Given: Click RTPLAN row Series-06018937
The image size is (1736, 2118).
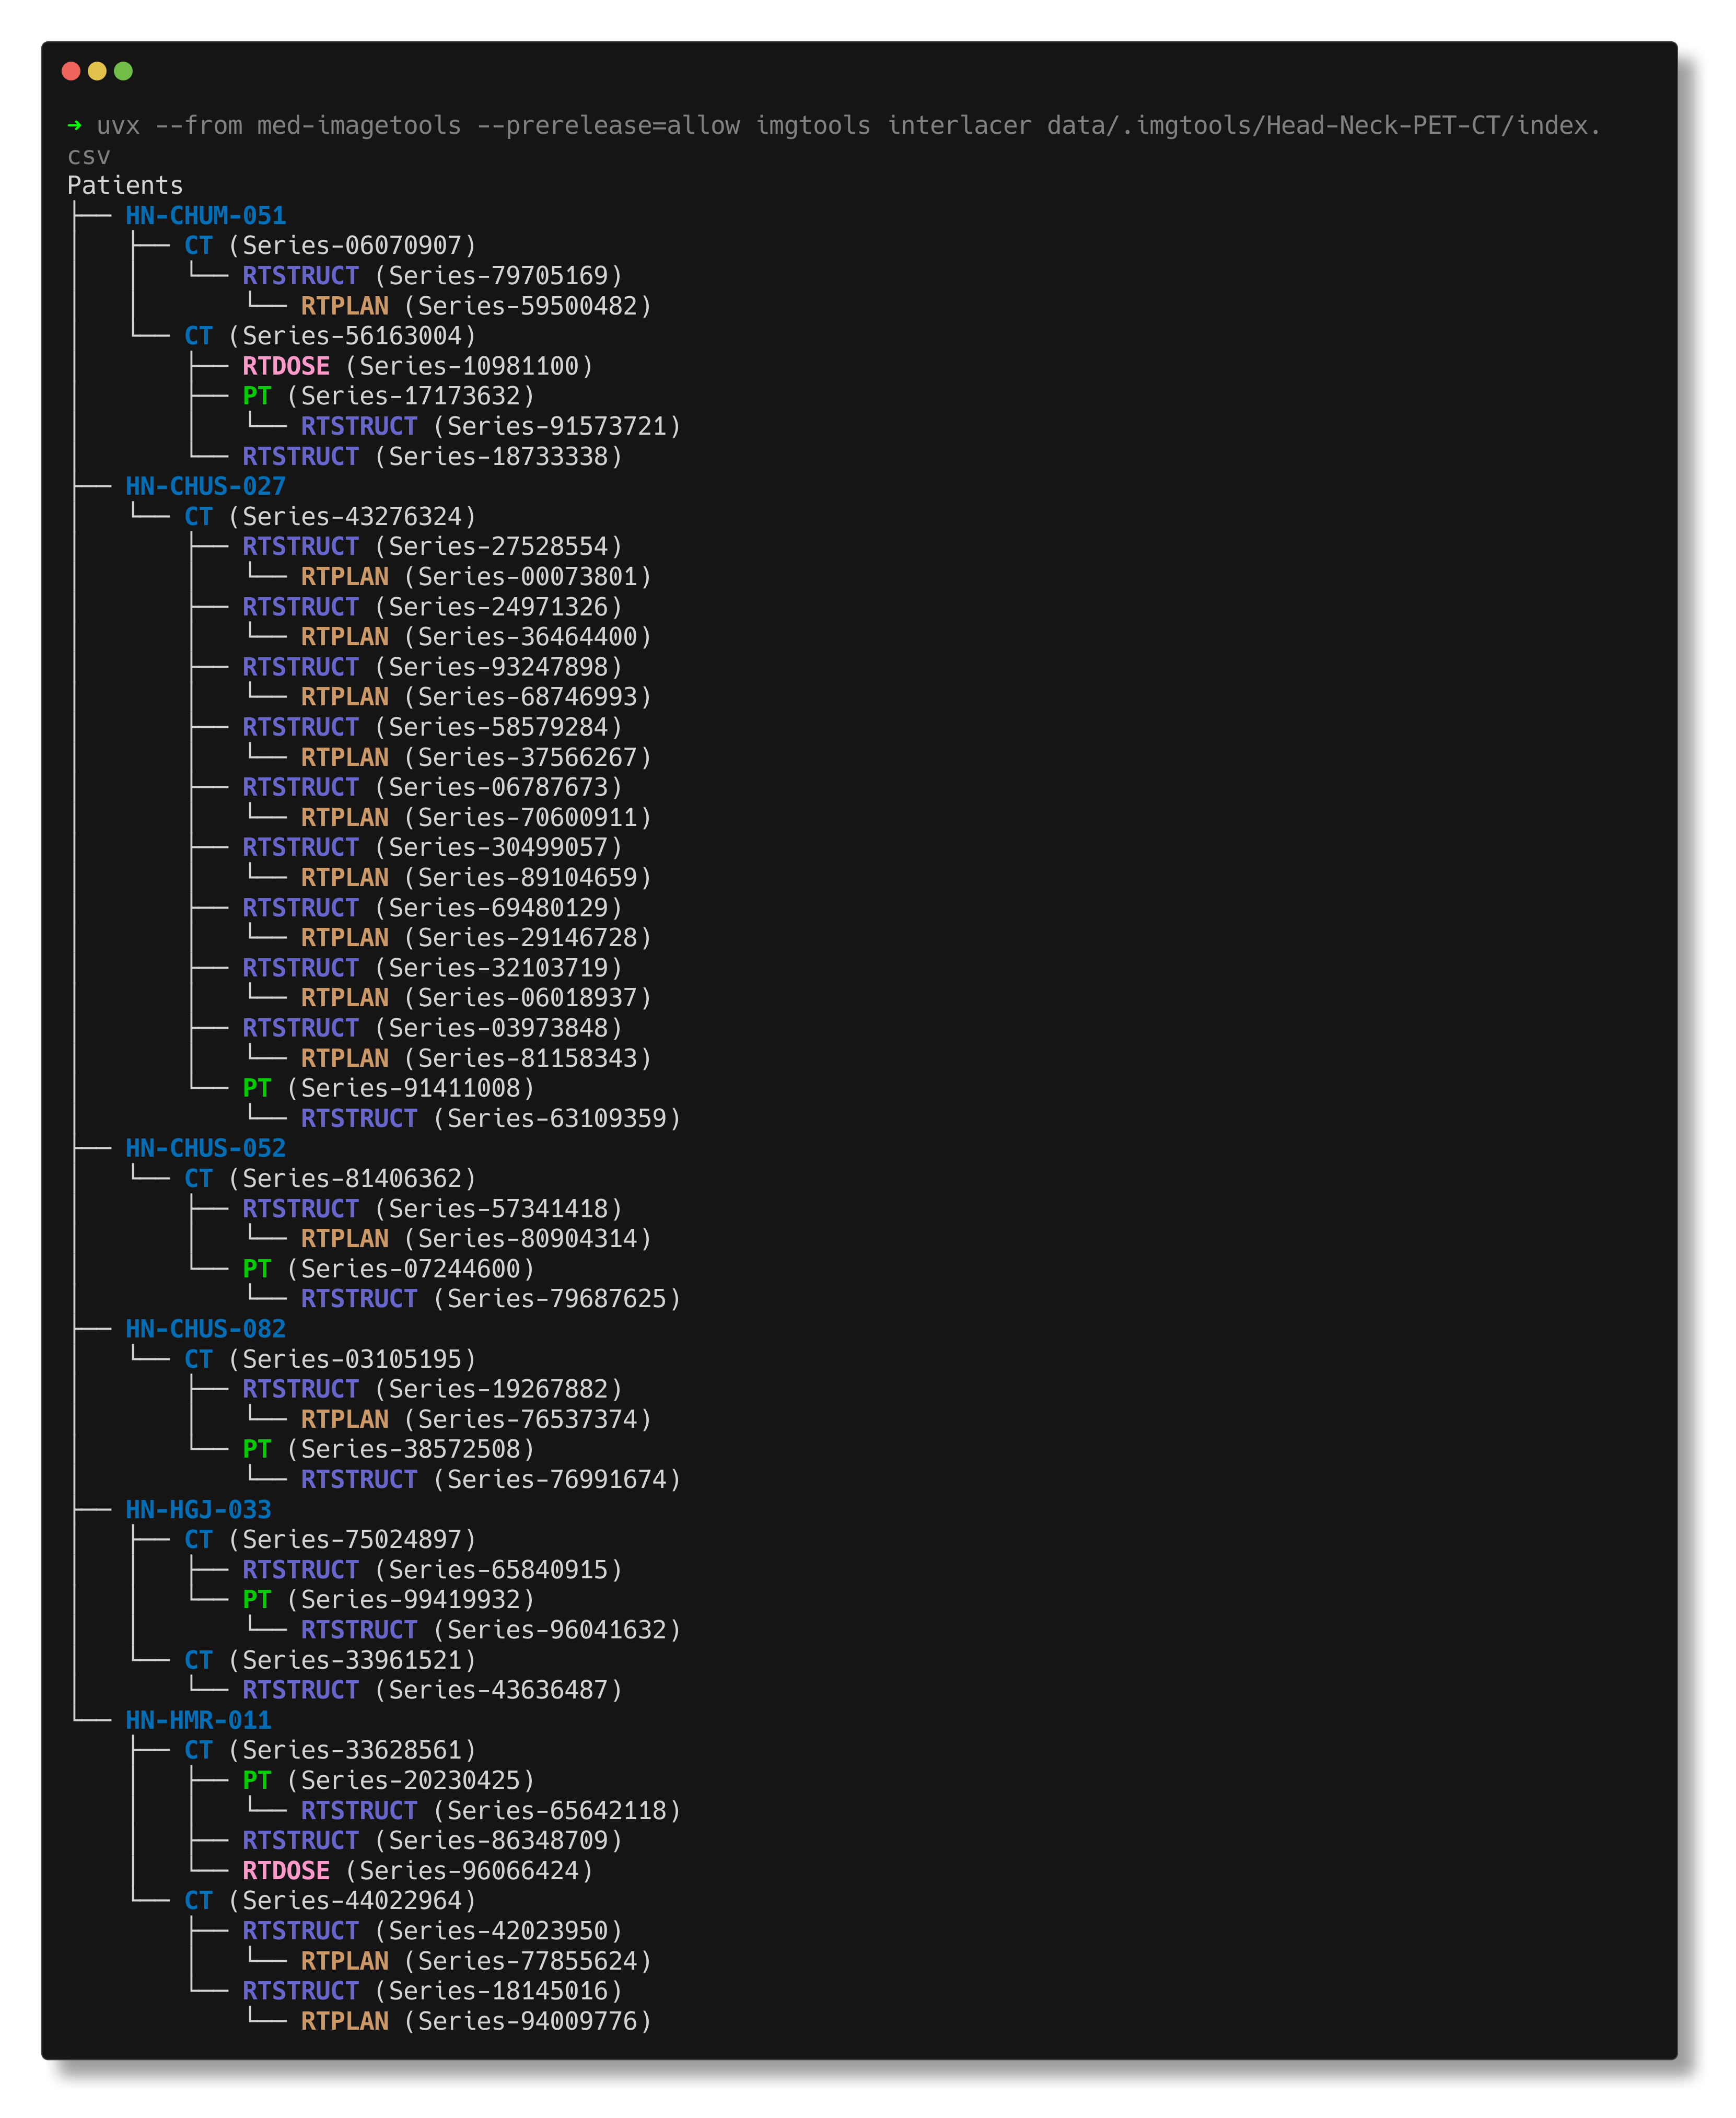Looking at the screenshot, I should tap(477, 998).
